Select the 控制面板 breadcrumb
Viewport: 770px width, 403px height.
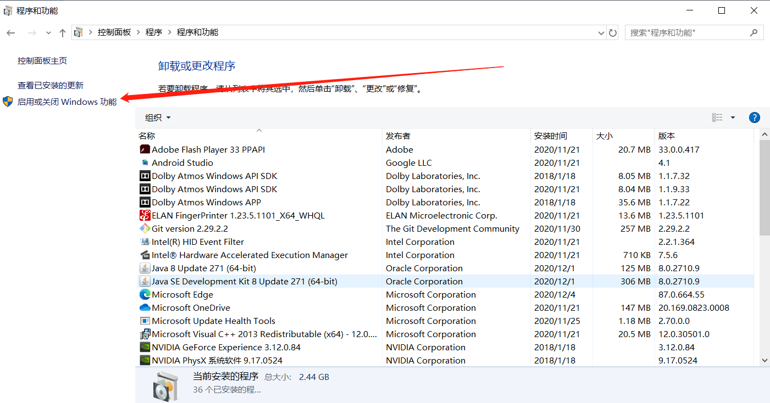pos(114,32)
